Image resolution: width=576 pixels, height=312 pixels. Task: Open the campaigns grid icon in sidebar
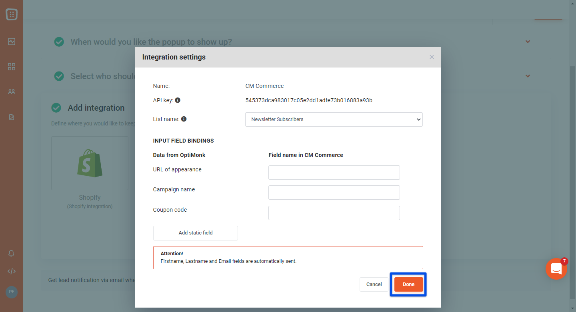tap(12, 67)
